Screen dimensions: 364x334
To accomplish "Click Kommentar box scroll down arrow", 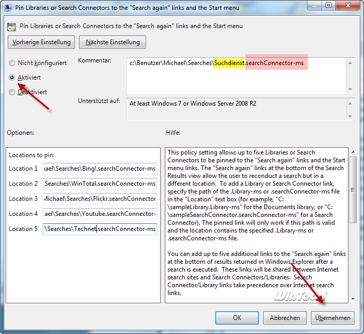I will click(350, 89).
